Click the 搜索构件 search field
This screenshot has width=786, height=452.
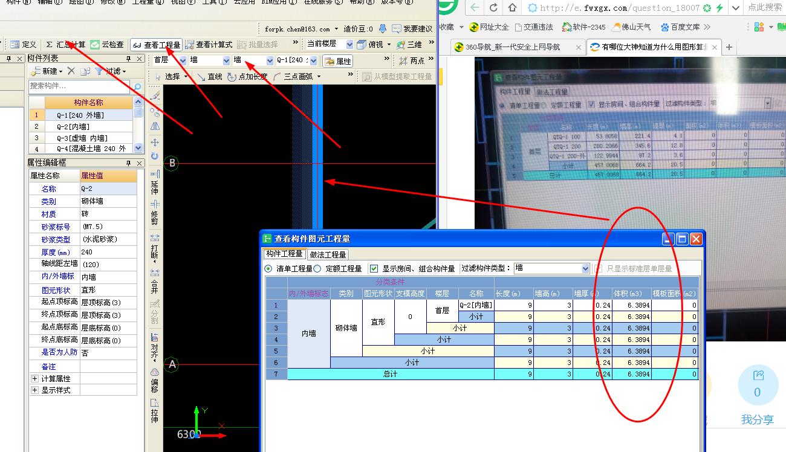point(80,86)
